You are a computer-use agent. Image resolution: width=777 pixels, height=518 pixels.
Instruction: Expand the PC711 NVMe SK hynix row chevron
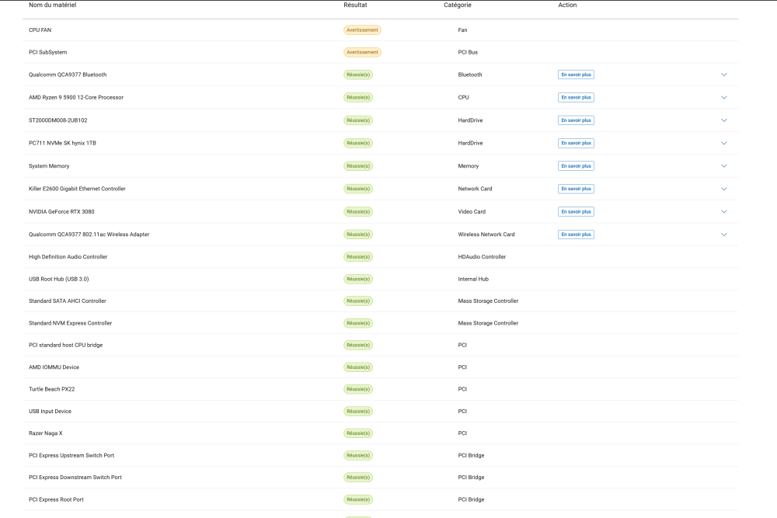(x=724, y=143)
